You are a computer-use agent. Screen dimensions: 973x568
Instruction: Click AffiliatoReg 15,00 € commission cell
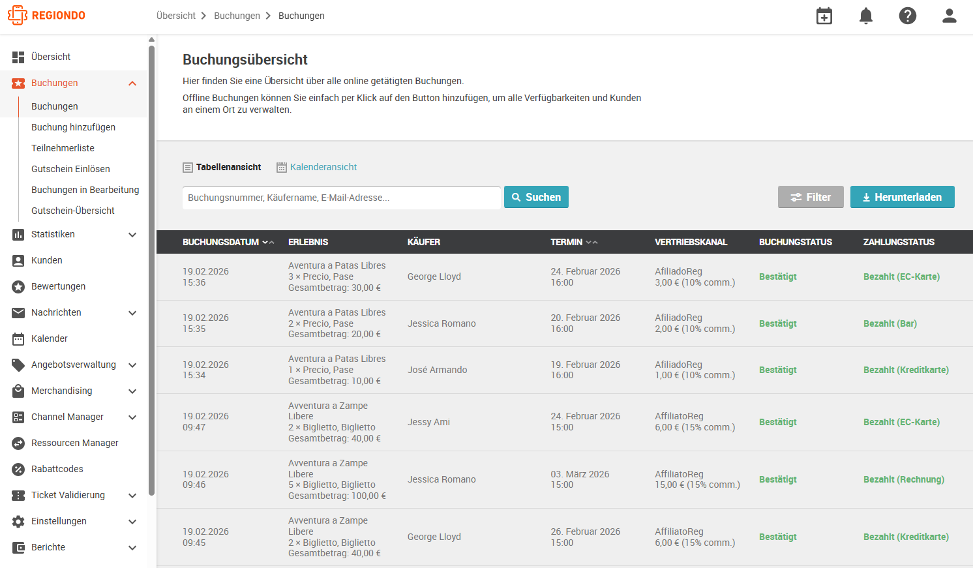click(697, 479)
